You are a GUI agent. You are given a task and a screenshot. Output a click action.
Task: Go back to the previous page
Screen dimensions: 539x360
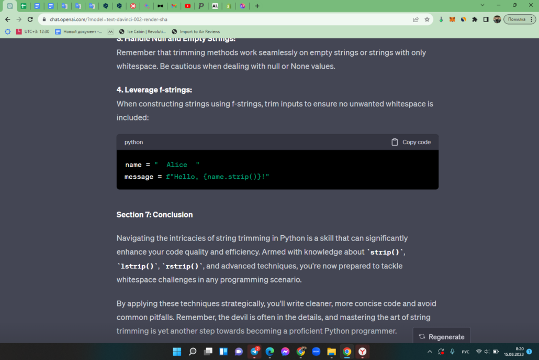(x=7, y=19)
